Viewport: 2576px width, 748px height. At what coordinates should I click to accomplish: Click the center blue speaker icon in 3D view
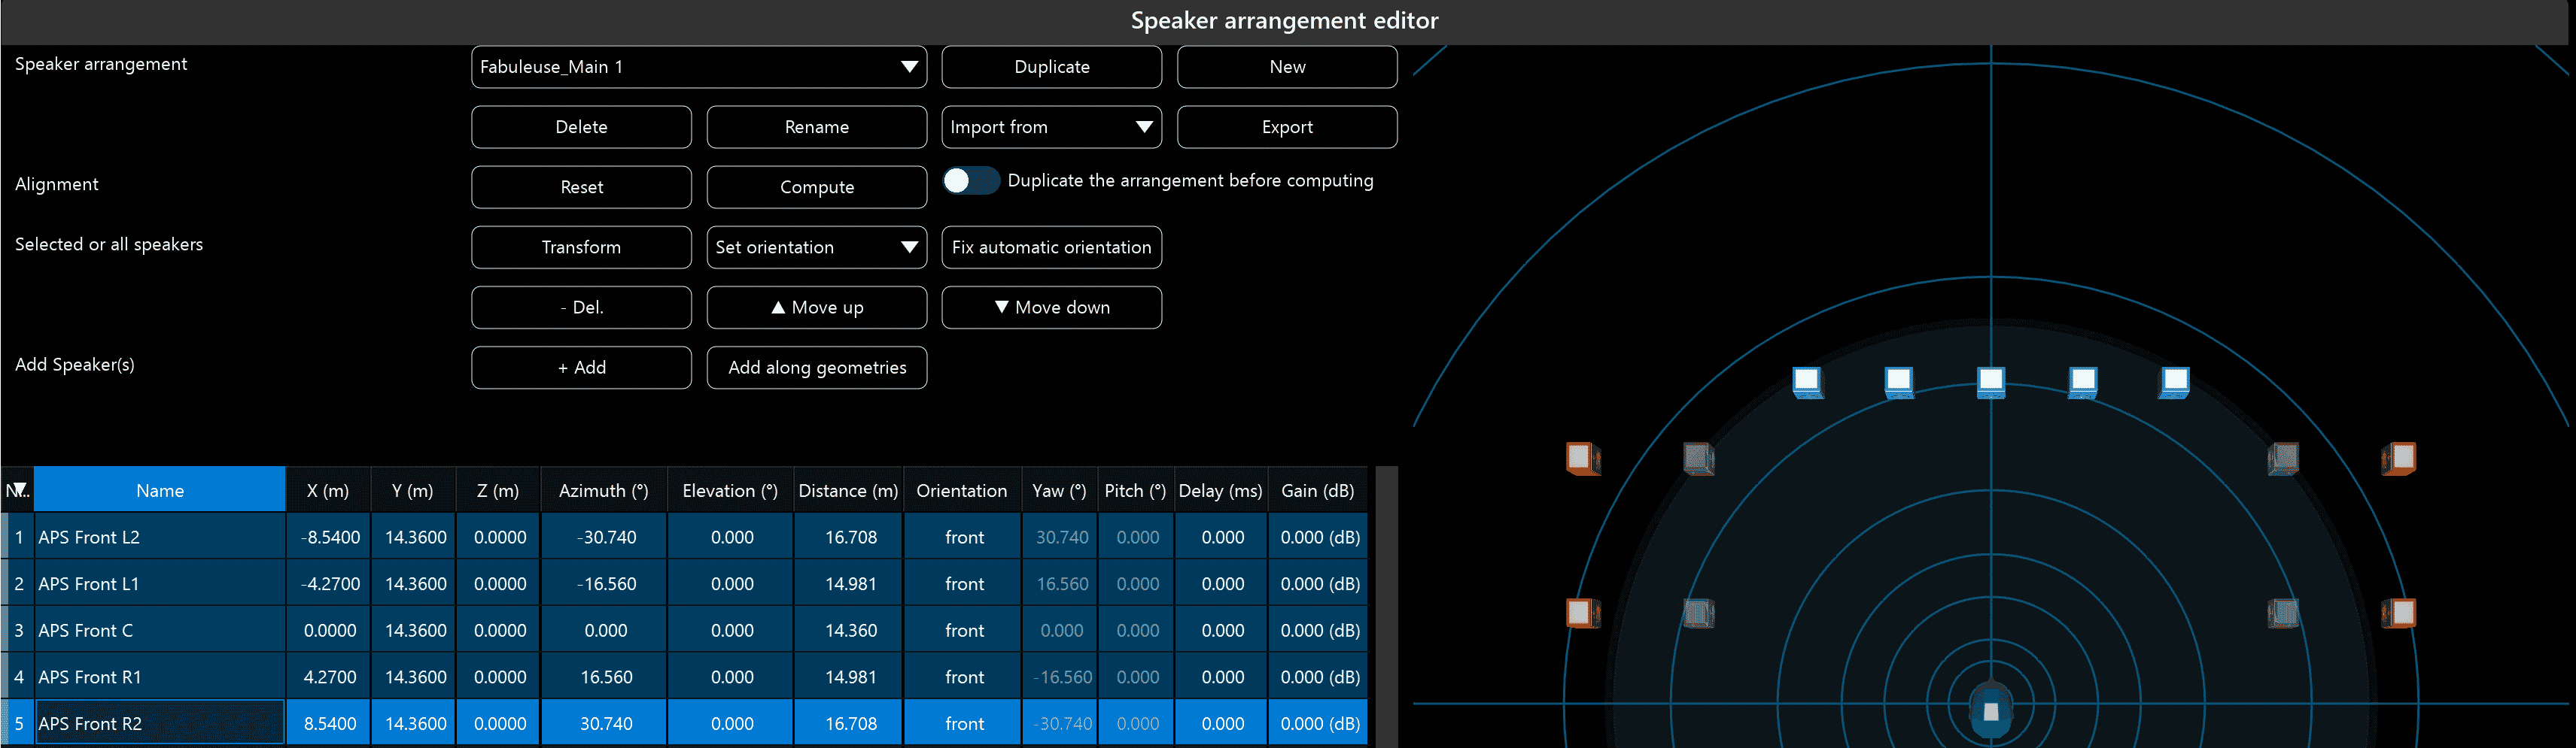(x=1990, y=381)
